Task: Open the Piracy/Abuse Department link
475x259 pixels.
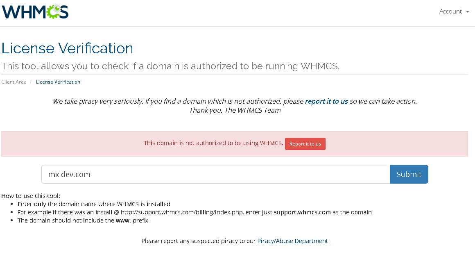Action: (x=292, y=241)
